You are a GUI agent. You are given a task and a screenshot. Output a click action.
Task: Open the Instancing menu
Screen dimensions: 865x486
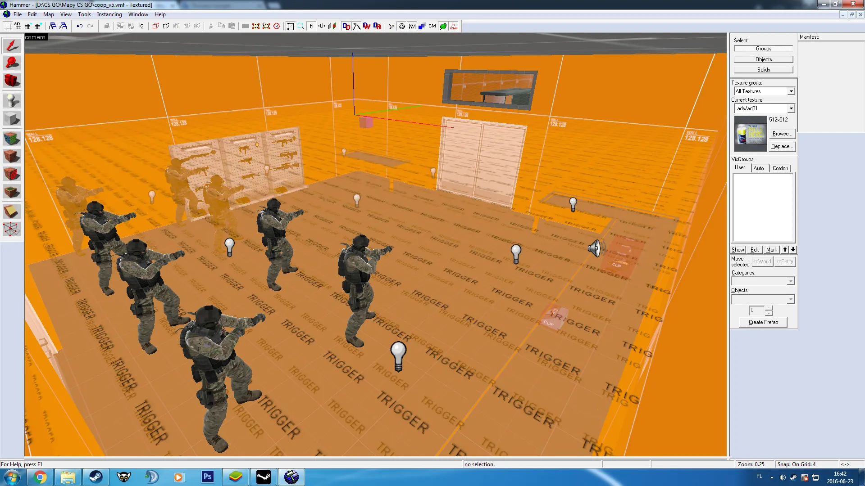tap(109, 14)
